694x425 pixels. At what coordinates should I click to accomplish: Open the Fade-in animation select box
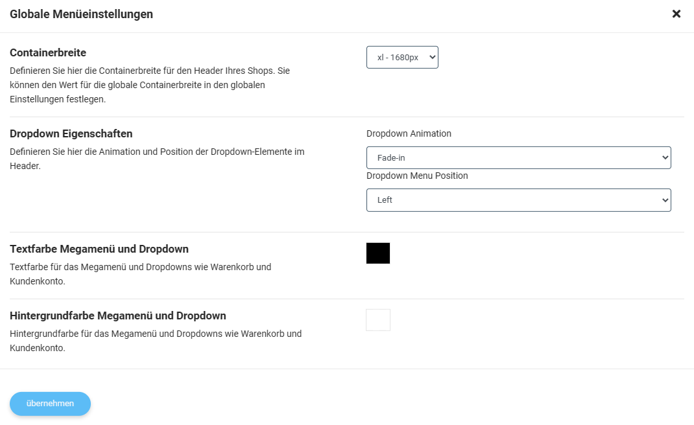click(518, 158)
